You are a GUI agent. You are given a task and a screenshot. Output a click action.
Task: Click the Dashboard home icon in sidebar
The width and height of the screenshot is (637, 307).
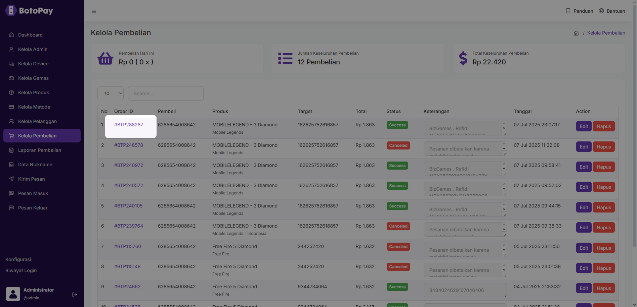[11, 35]
